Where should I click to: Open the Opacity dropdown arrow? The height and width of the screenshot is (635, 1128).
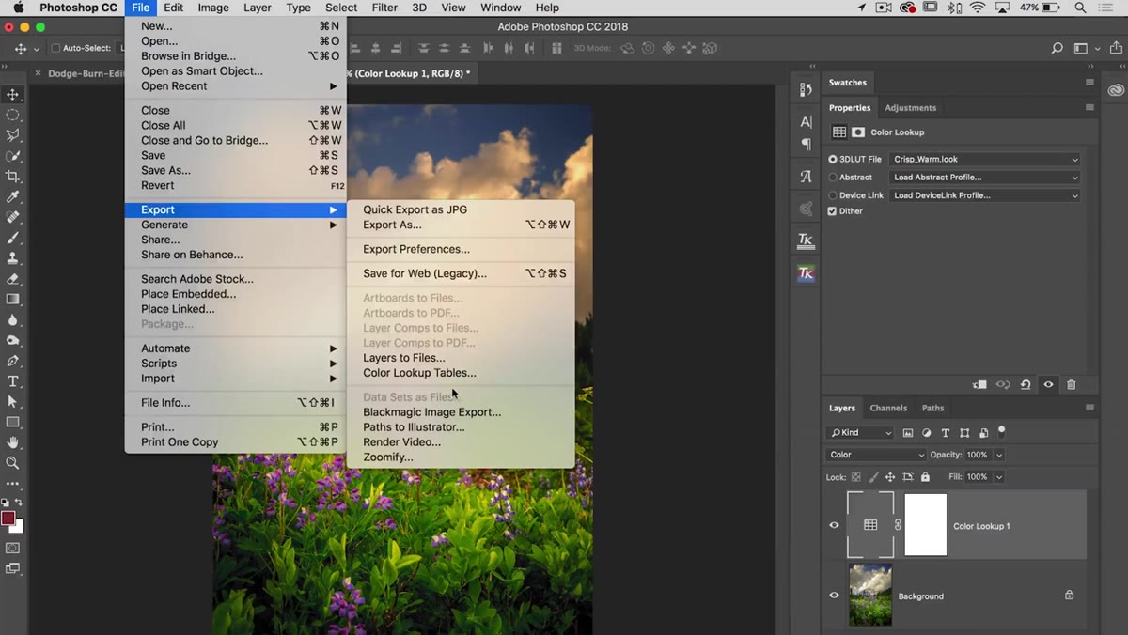(x=999, y=455)
